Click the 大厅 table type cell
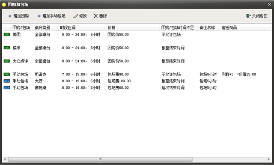 pos(39,81)
